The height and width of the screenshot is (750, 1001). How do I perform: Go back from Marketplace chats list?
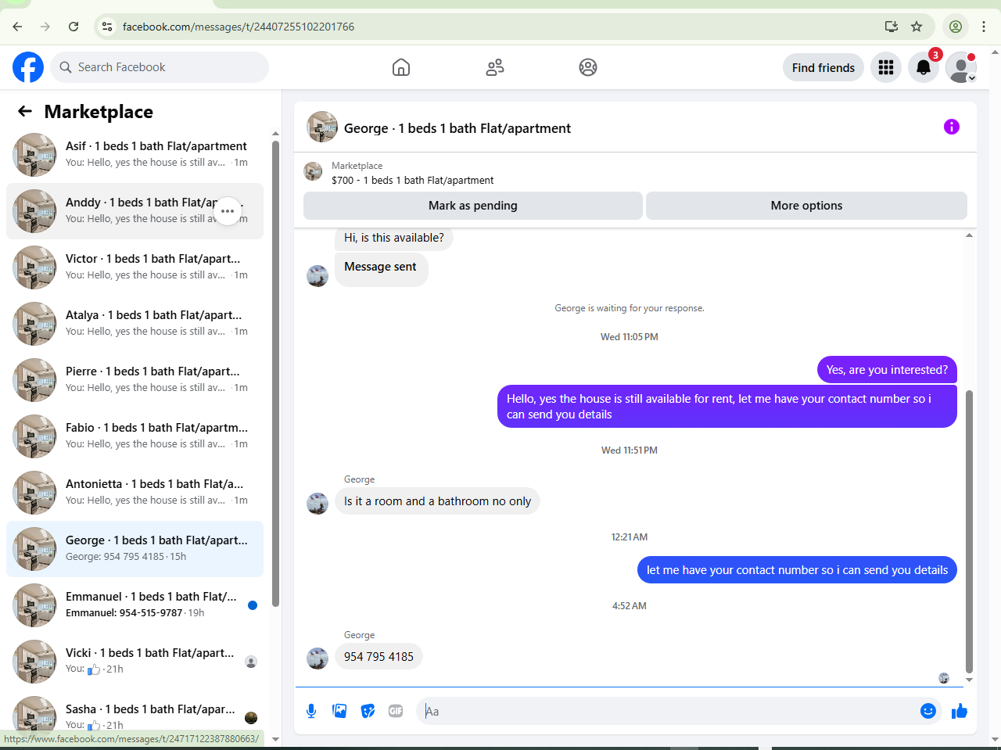click(x=25, y=112)
